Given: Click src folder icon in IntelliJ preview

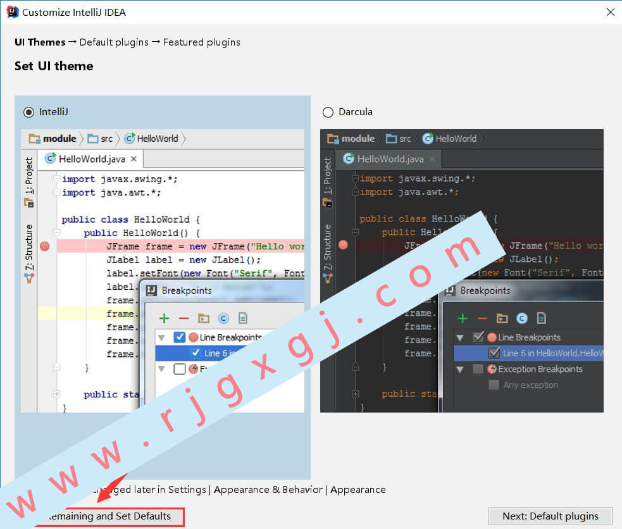Looking at the screenshot, I should pos(93,139).
